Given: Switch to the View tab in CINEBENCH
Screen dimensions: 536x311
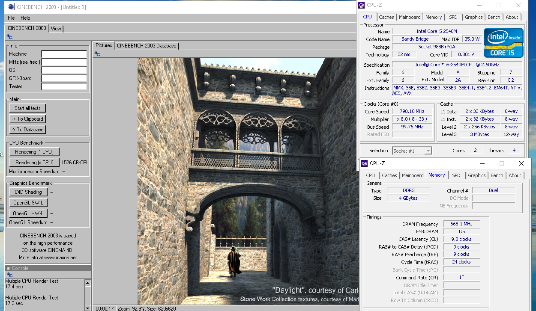Looking at the screenshot, I should click(56, 29).
